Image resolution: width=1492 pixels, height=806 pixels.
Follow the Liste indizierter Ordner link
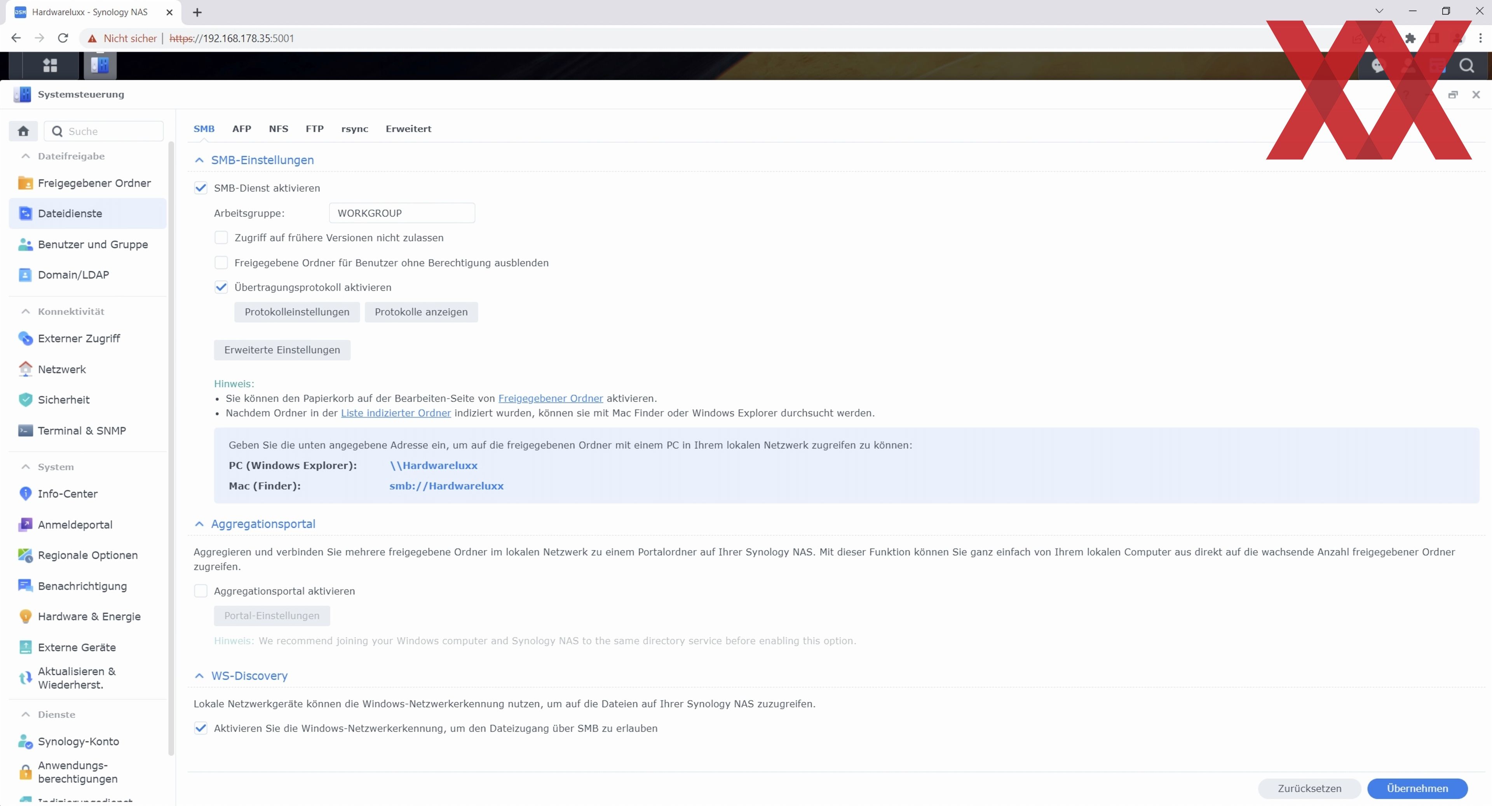(x=396, y=413)
